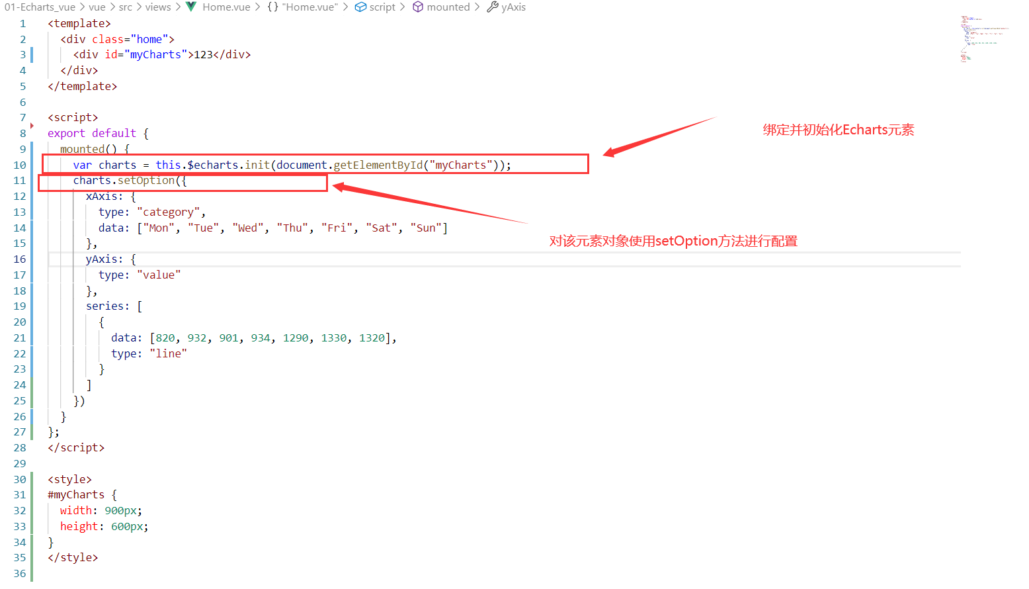Click the 01-Echarts_vue breadcrumb segment
The height and width of the screenshot is (589, 1029).
pos(40,7)
